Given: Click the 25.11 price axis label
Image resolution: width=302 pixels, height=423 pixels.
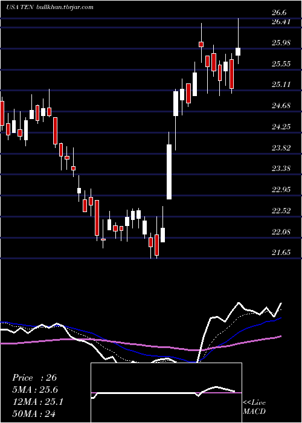Looking at the screenshot, I should (281, 85).
